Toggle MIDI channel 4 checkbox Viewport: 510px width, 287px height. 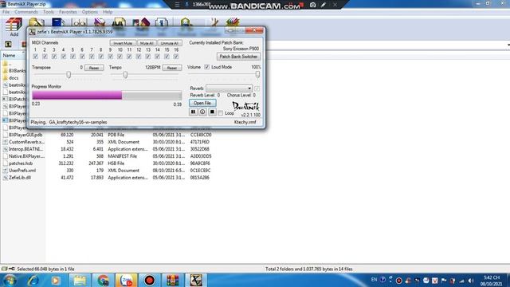point(64,57)
